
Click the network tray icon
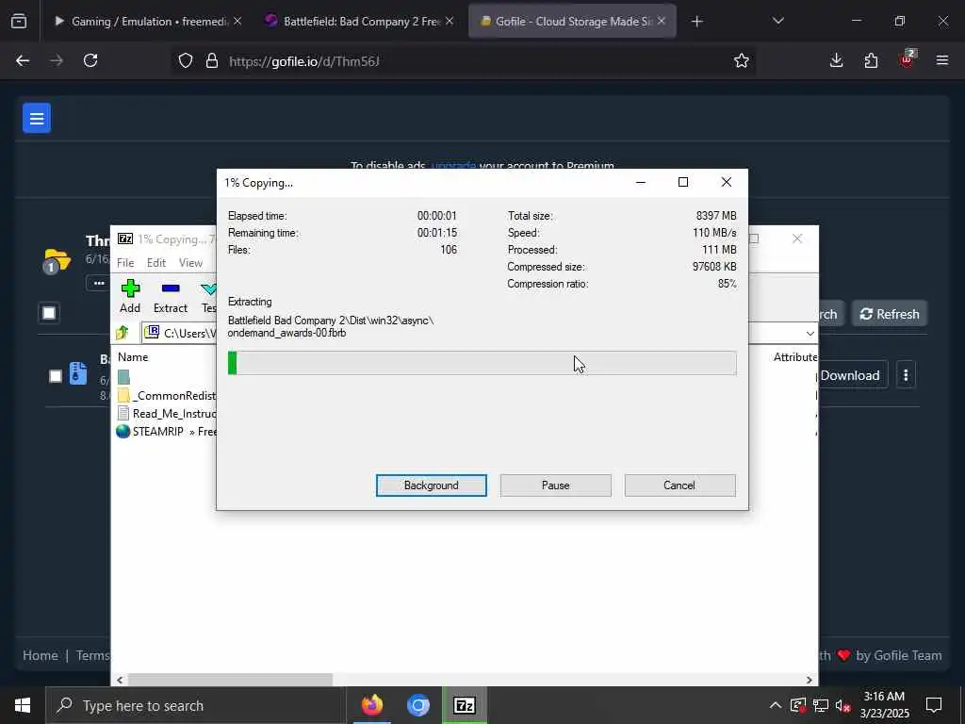click(821, 705)
